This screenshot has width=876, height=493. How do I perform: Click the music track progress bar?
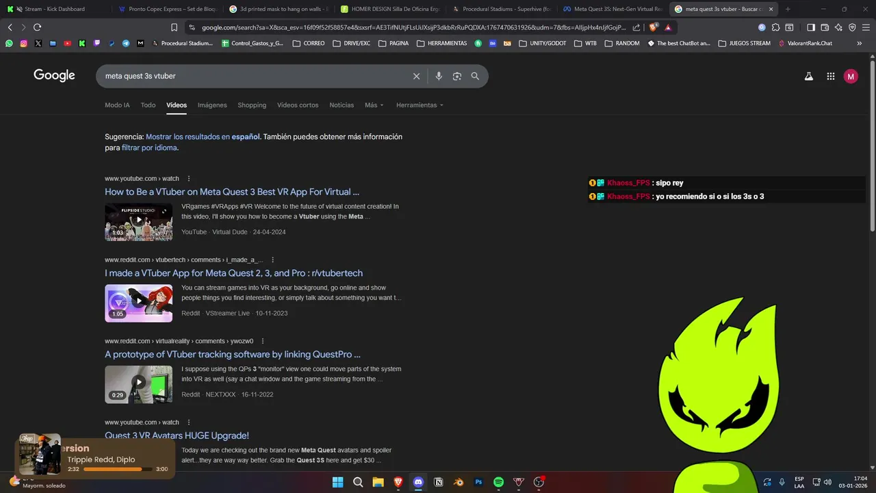117,469
